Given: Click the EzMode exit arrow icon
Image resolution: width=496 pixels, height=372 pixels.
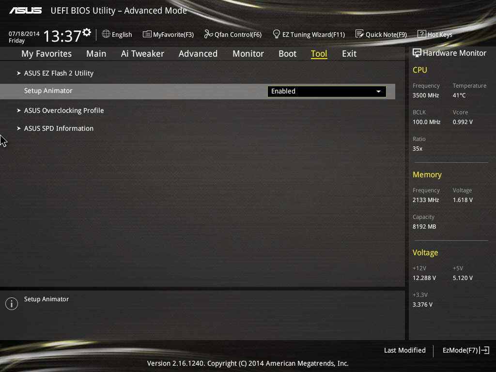Looking at the screenshot, I should (484, 350).
